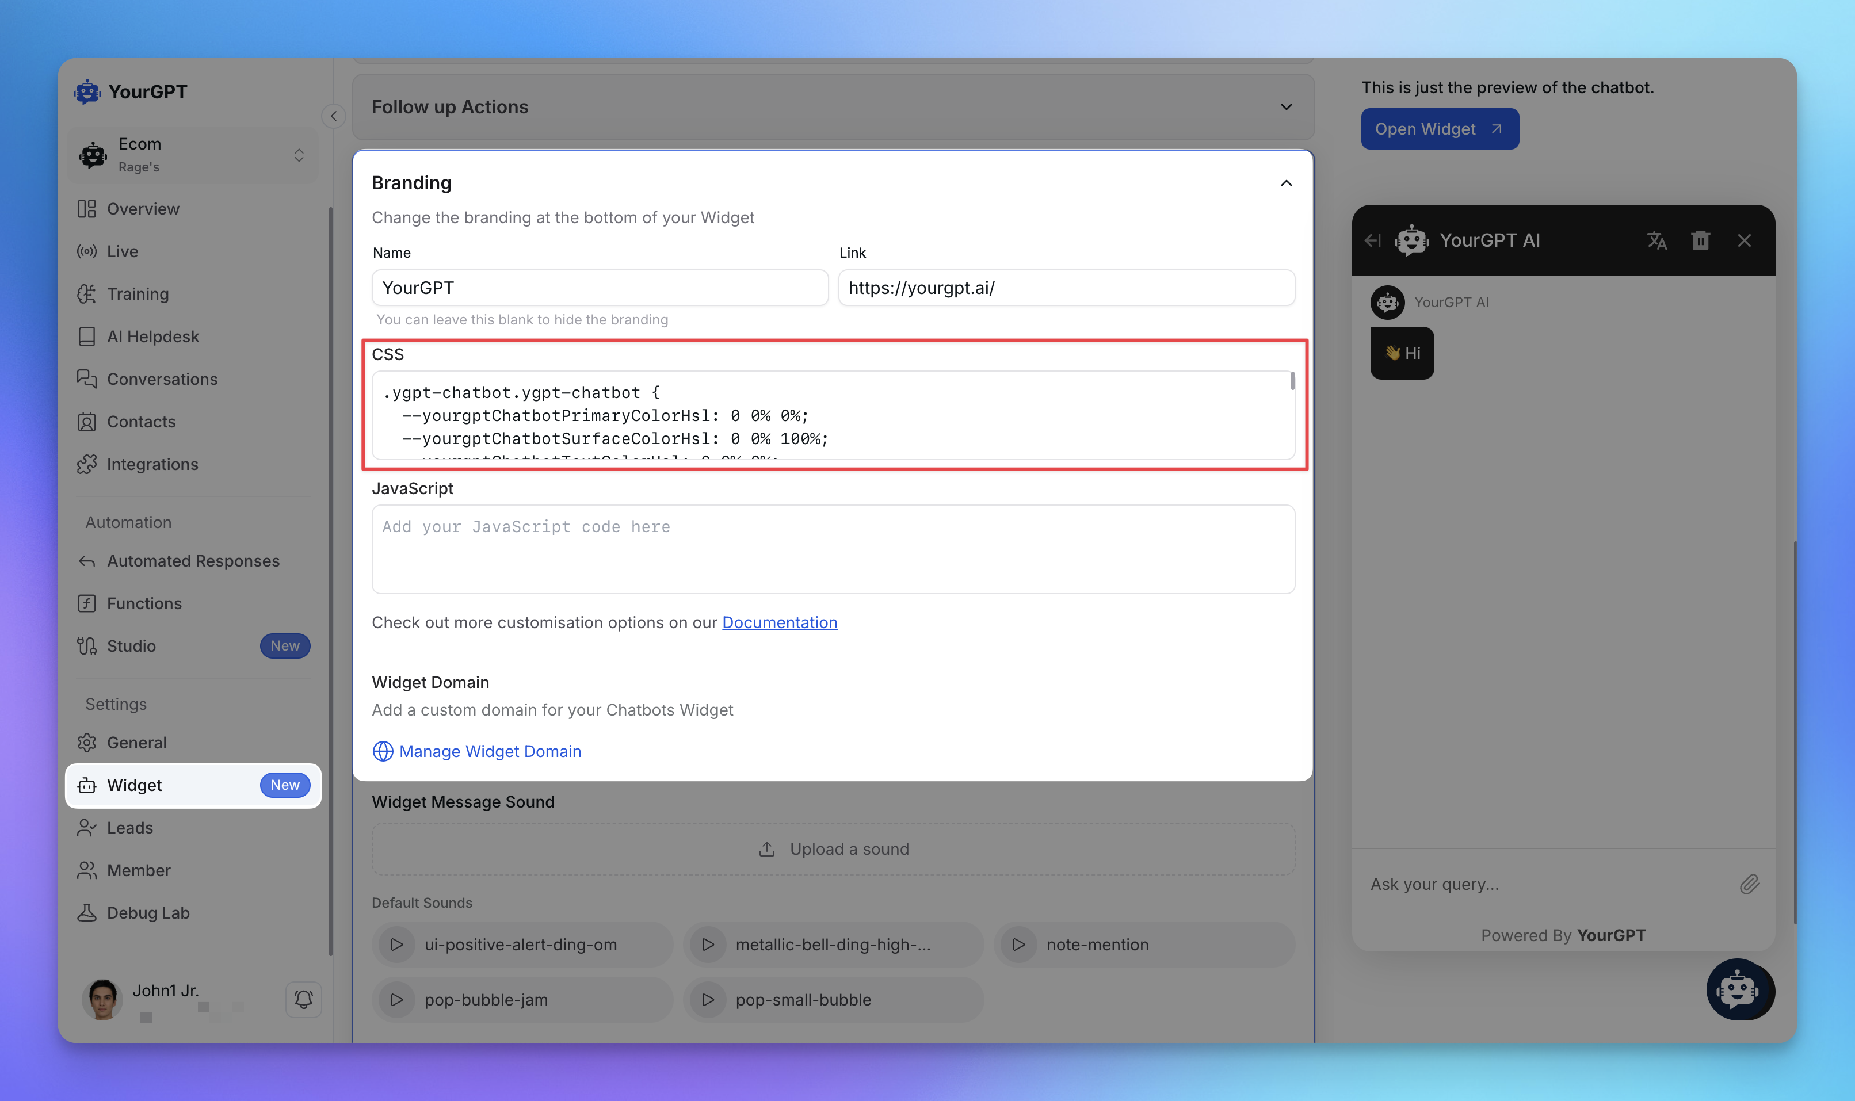Collapse the sidebar with the arrow button
This screenshot has height=1101, width=1855.
(334, 116)
